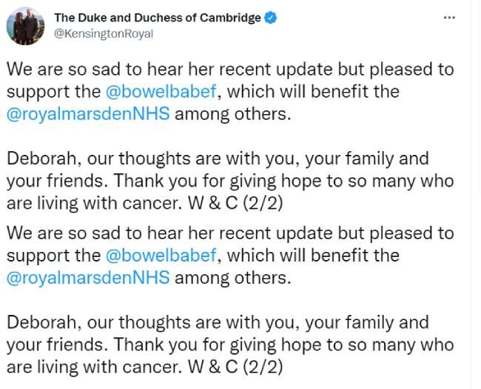Follow the @royalmarsdenNHS mention in the repeated lower text
481x389 pixels.
tap(88, 277)
